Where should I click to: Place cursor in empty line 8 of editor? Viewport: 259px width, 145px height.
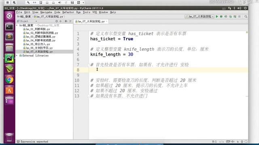point(168,70)
